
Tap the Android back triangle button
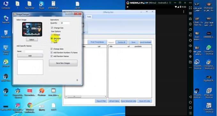(191, 97)
